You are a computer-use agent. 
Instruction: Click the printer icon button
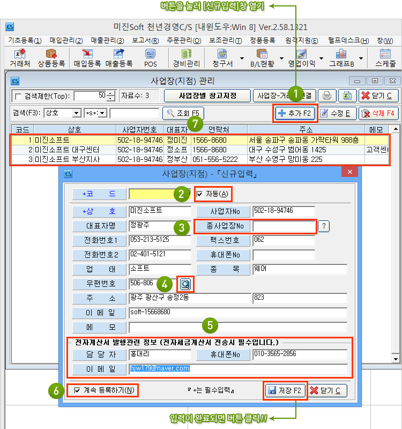[327, 96]
